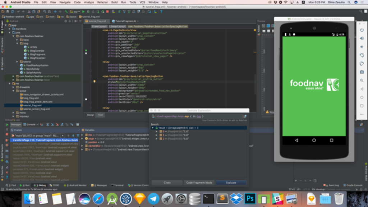This screenshot has height=207, width=368.
Task: Resume program with the green debugger arrow
Action: pyautogui.click(x=7, y=125)
